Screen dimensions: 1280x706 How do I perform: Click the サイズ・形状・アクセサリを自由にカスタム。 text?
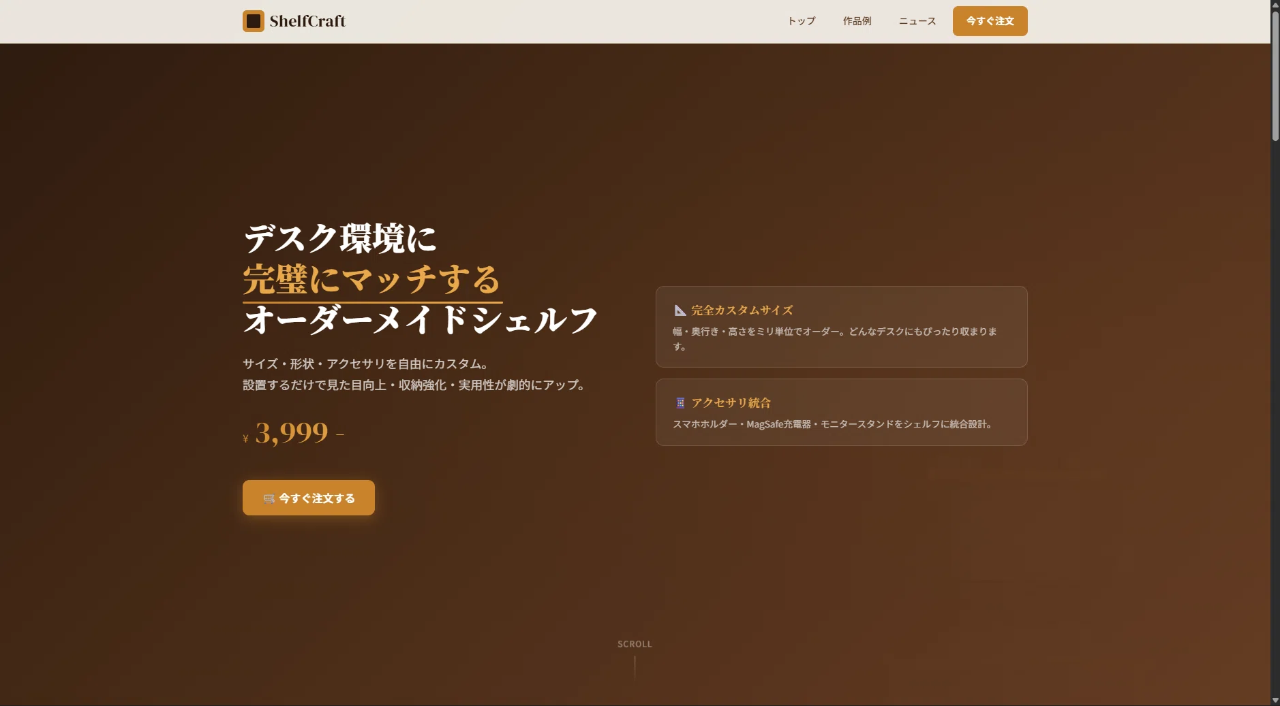[365, 364]
